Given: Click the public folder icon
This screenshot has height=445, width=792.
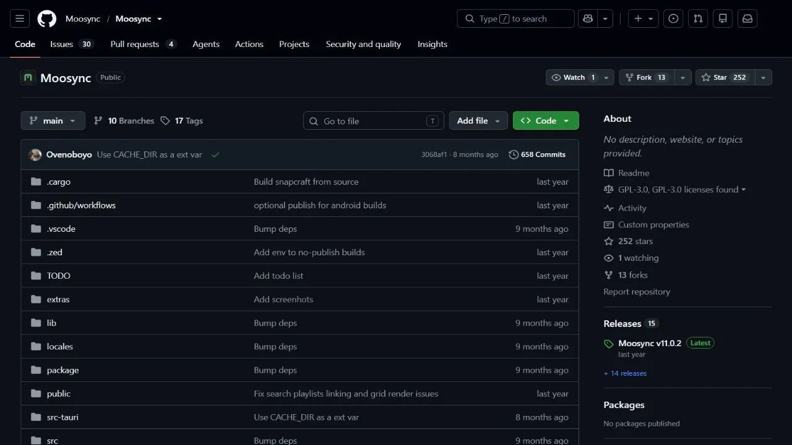Looking at the screenshot, I should pyautogui.click(x=36, y=394).
